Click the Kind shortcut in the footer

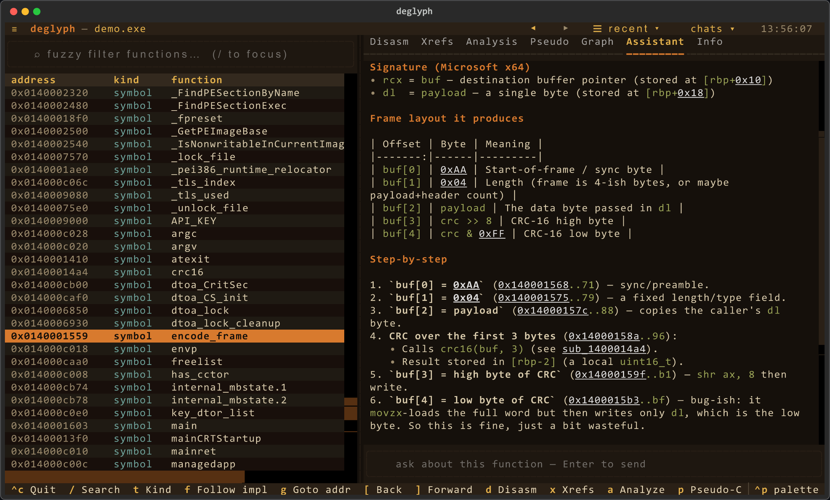(152, 490)
